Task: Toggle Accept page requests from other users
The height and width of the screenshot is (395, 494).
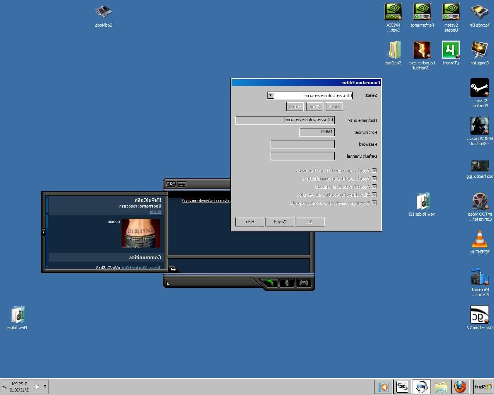Action: coord(374,170)
